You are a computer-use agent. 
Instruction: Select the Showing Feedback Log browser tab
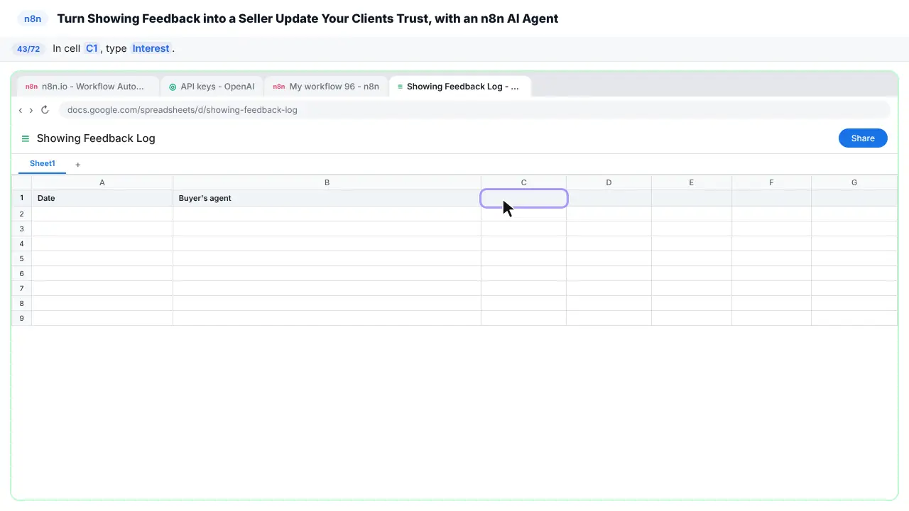[460, 87]
